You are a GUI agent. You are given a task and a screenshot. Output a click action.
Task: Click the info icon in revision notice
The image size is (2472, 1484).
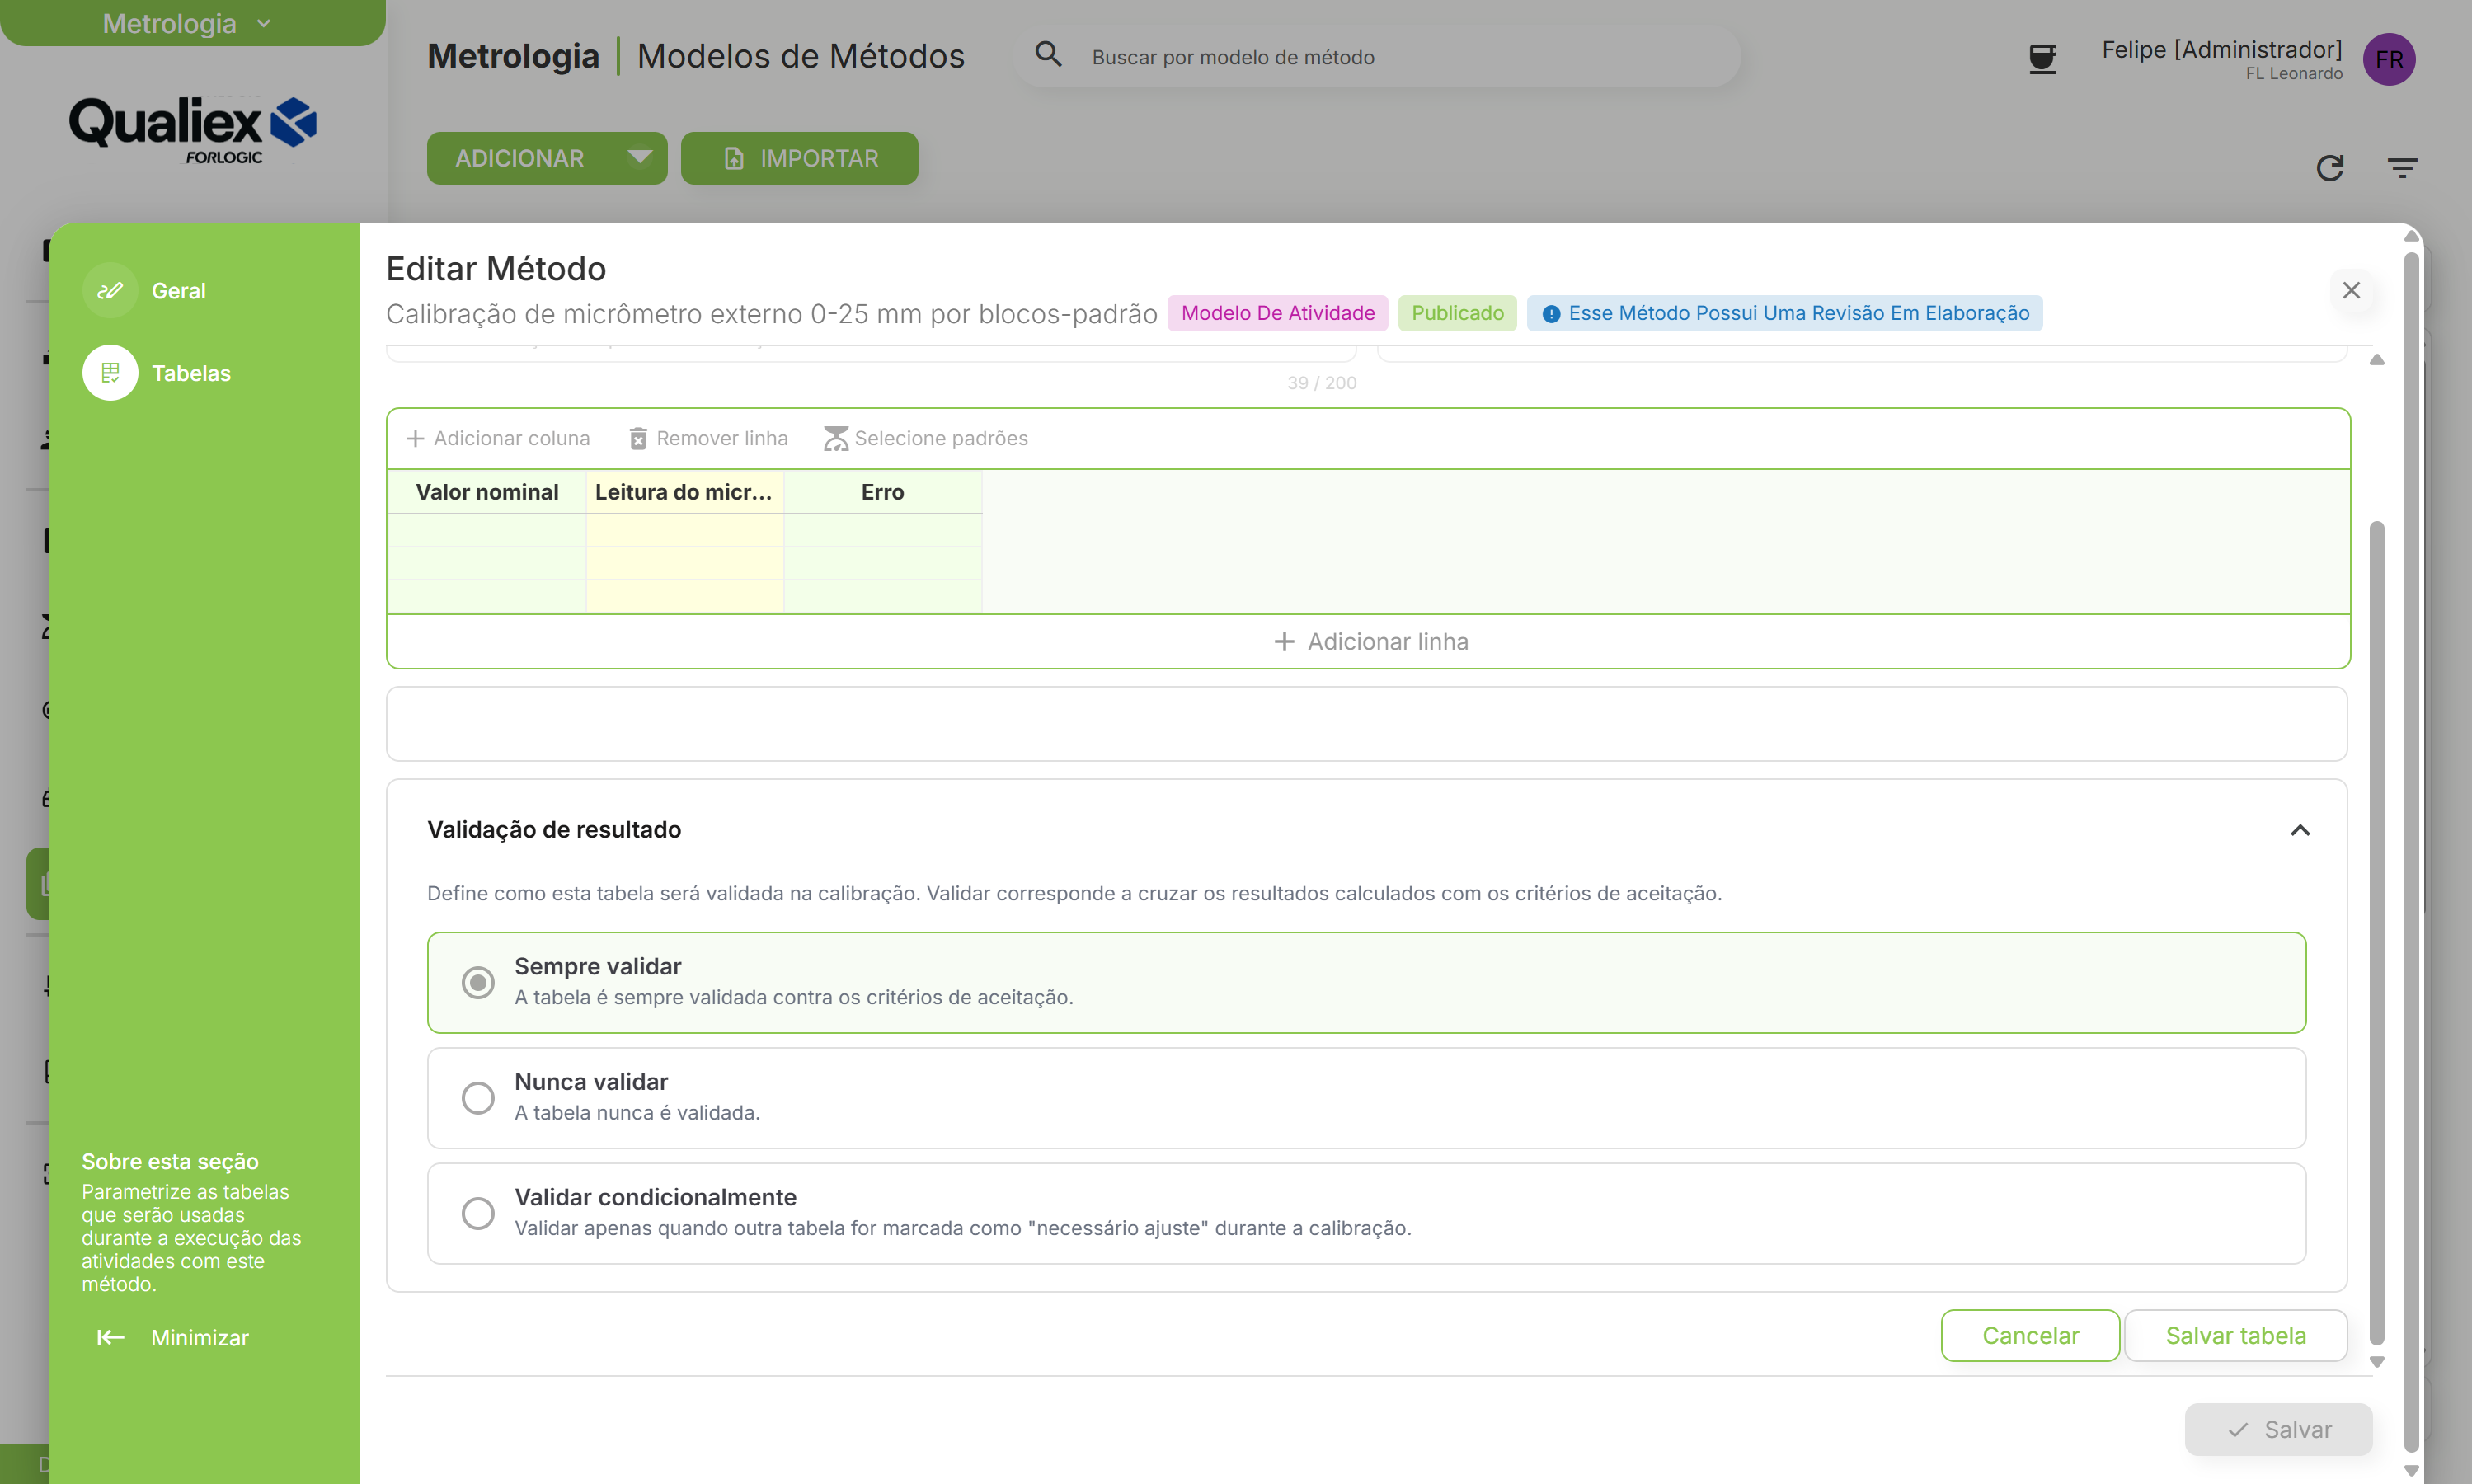(x=1551, y=314)
